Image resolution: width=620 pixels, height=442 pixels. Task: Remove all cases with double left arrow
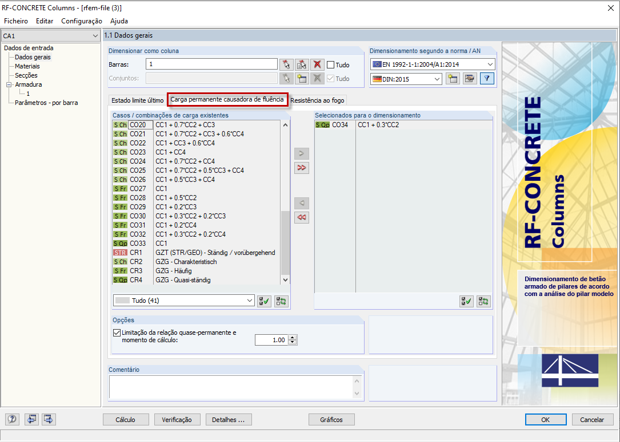pyautogui.click(x=302, y=217)
